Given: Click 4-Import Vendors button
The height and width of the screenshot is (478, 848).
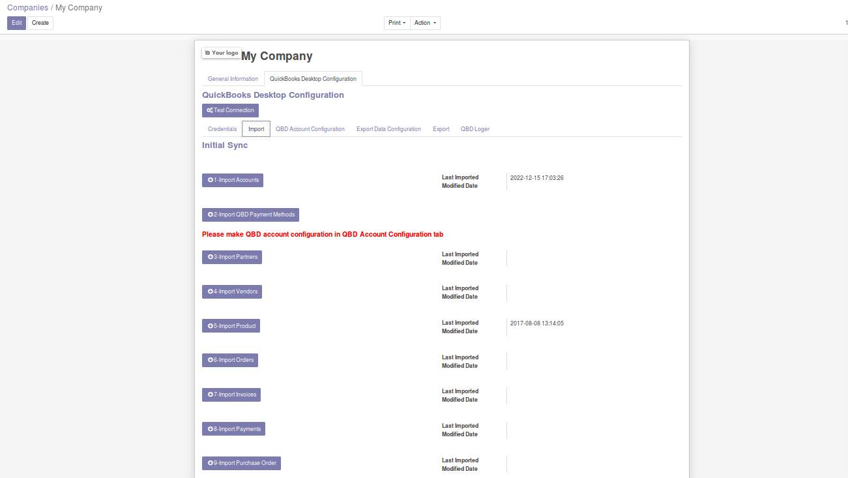Looking at the screenshot, I should [x=232, y=291].
